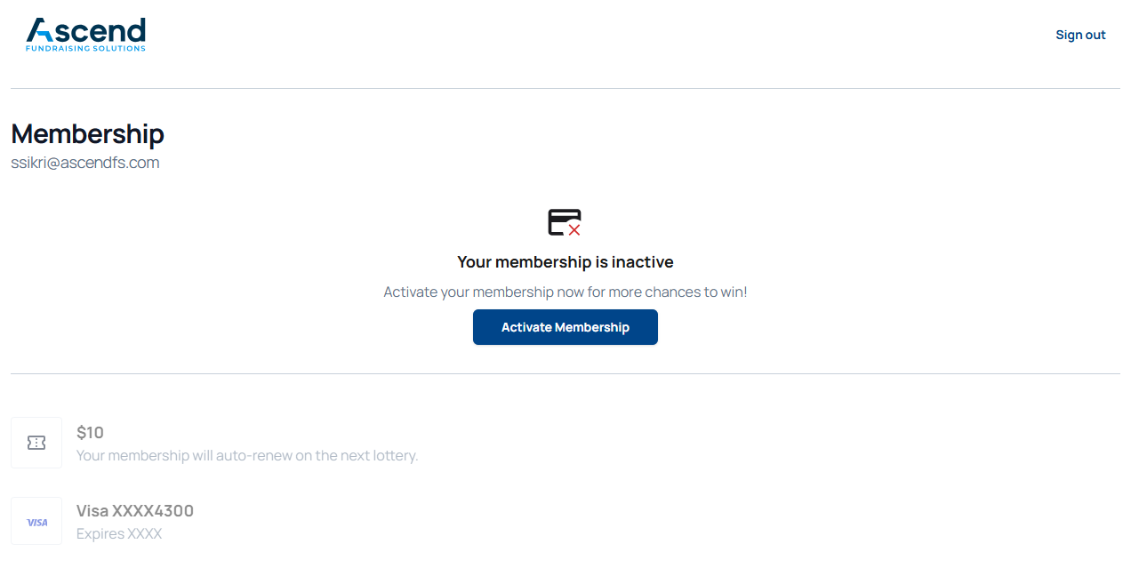The height and width of the screenshot is (568, 1131).
Task: Click the auto-renew on next lottery text
Action: [247, 456]
